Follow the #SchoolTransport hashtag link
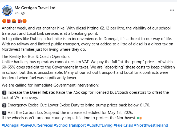The image size is (177, 129). pyautogui.click(x=70, y=125)
